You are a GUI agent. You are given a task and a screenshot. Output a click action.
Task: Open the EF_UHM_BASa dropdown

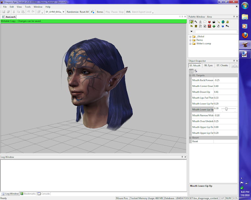click(x=64, y=12)
